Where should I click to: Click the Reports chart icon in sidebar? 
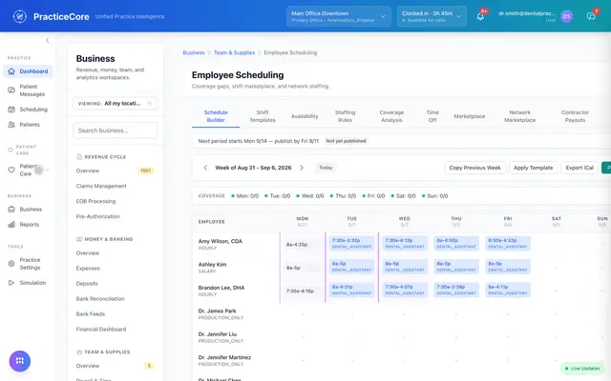click(11, 225)
